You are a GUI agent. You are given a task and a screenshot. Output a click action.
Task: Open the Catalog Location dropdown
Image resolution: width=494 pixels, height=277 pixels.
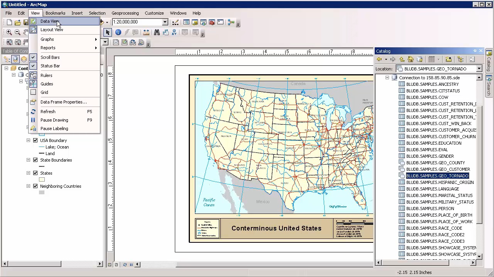click(x=479, y=69)
